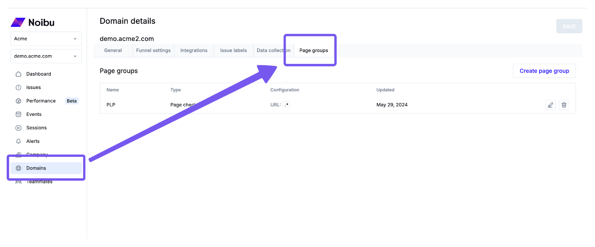595x247 pixels.
Task: Click the Events calendar icon
Action: (19, 114)
